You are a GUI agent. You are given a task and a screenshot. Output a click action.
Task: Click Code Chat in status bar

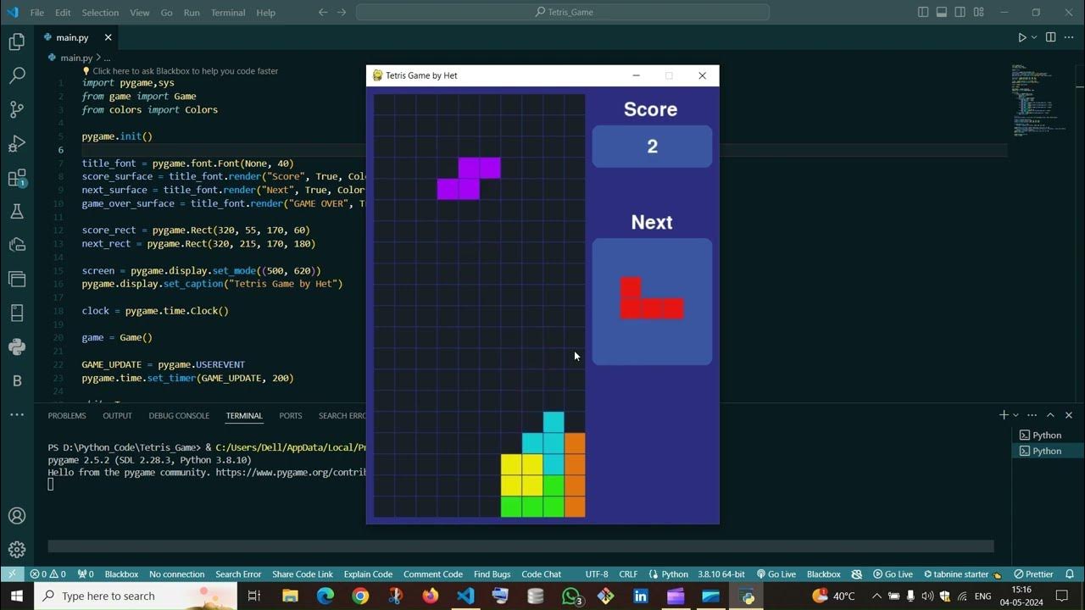[x=541, y=574]
